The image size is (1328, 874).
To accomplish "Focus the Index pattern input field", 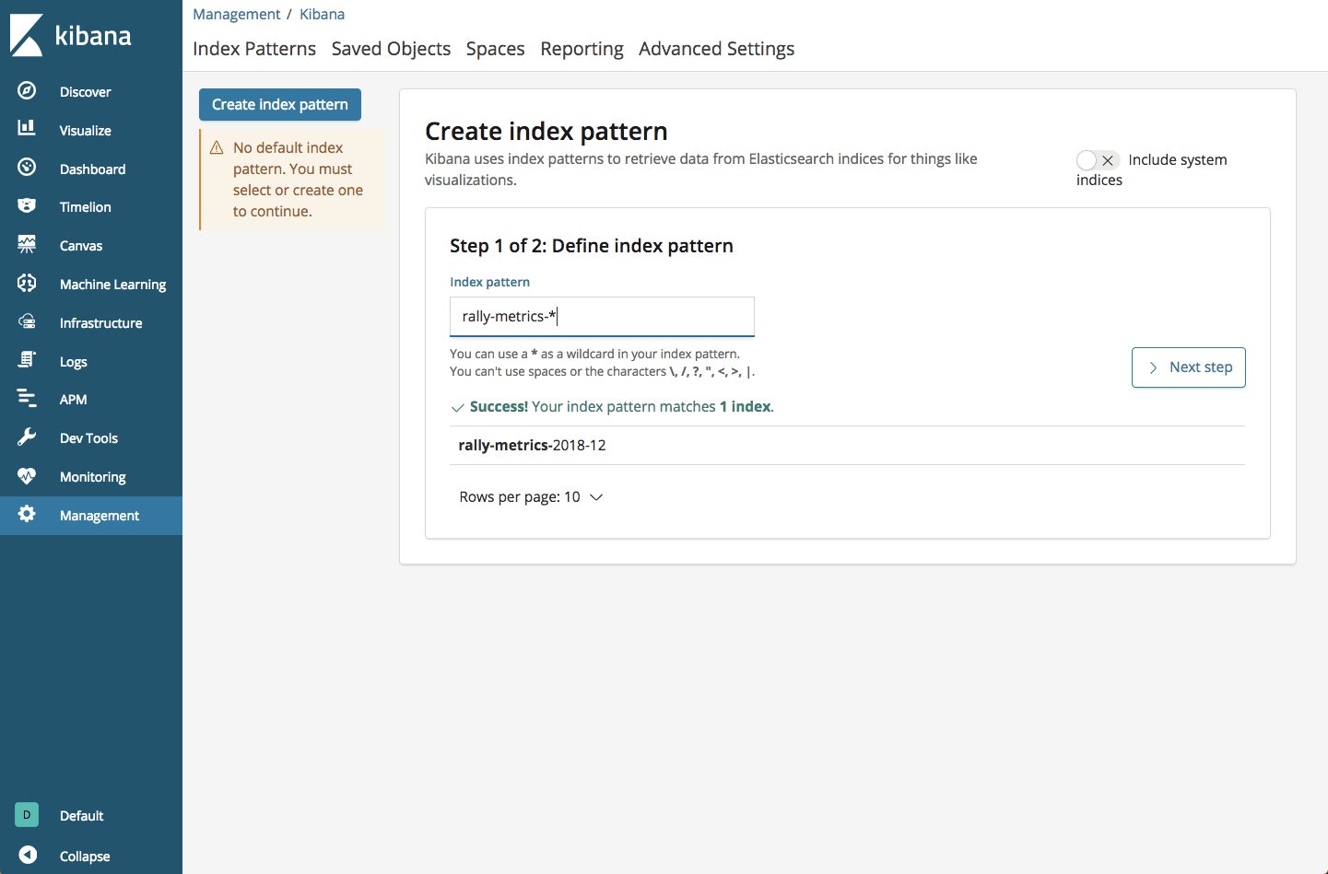I will pyautogui.click(x=602, y=317).
